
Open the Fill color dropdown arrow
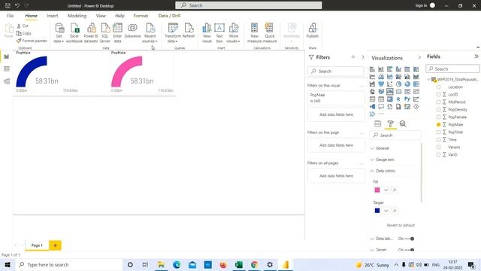[386, 190]
